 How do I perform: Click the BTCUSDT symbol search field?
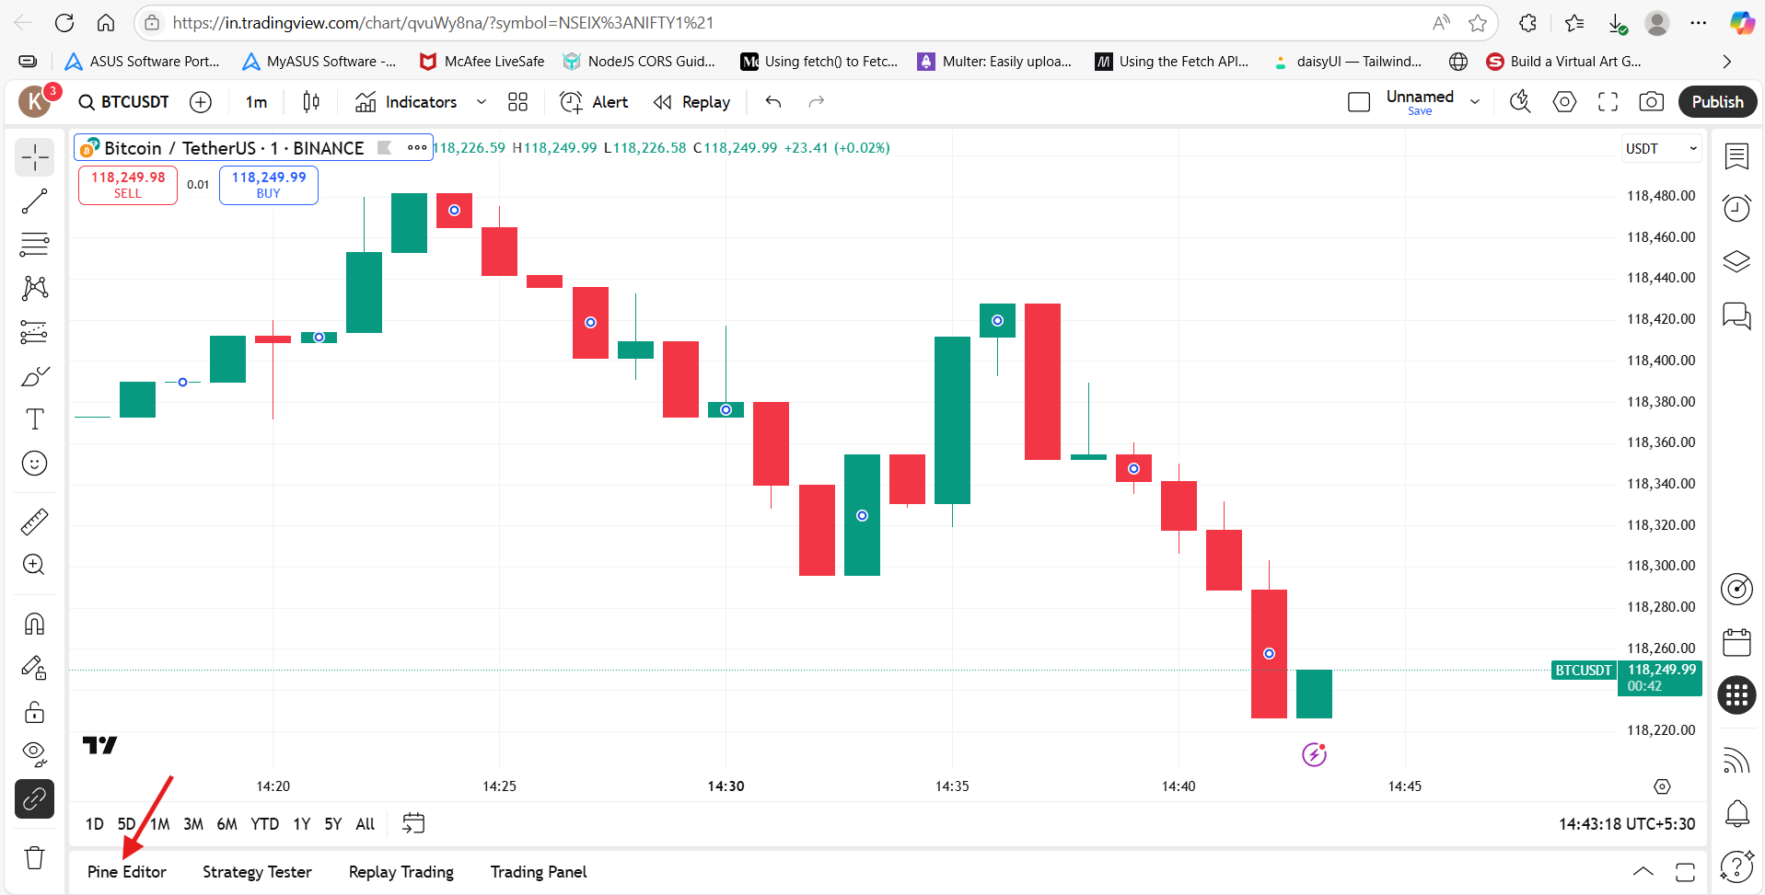click(125, 102)
